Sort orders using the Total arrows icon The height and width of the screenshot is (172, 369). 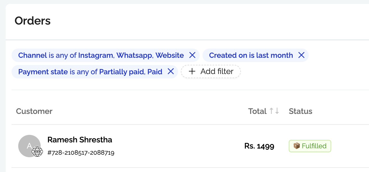point(274,111)
